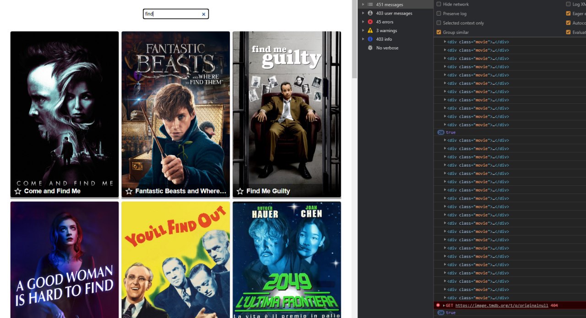Click the blue info icon beside 403 info
The height and width of the screenshot is (318, 586).
[370, 39]
